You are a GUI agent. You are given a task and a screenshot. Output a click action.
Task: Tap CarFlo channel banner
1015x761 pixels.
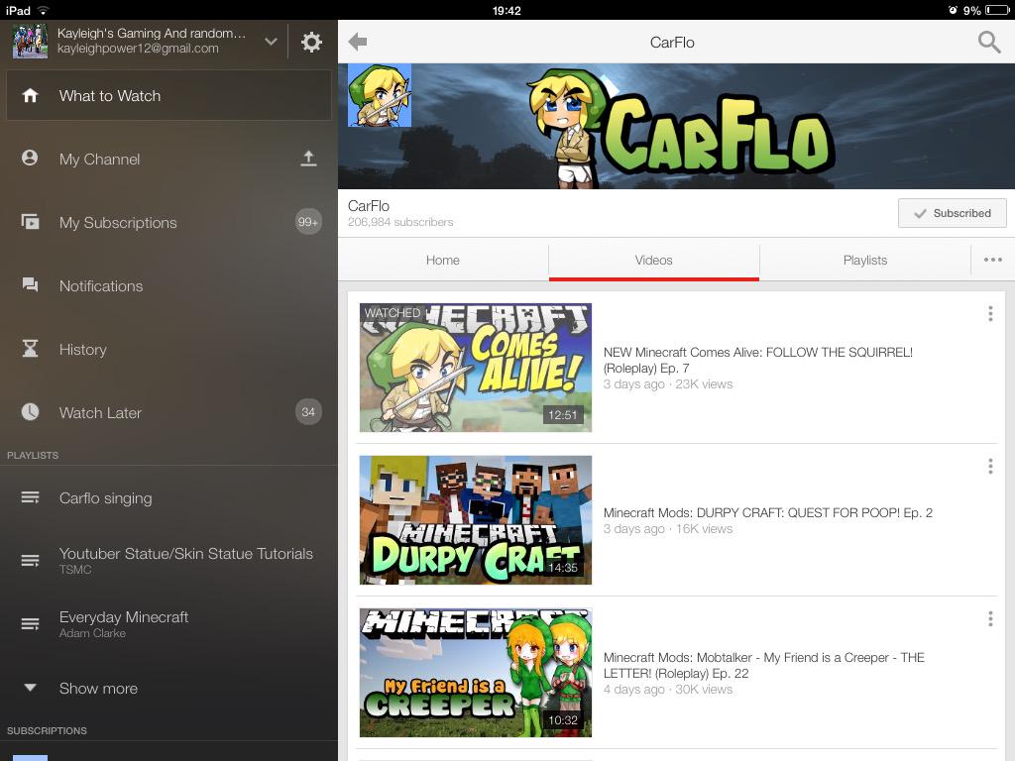[x=676, y=126]
